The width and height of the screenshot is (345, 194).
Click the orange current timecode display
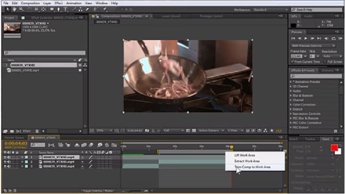click(x=16, y=144)
